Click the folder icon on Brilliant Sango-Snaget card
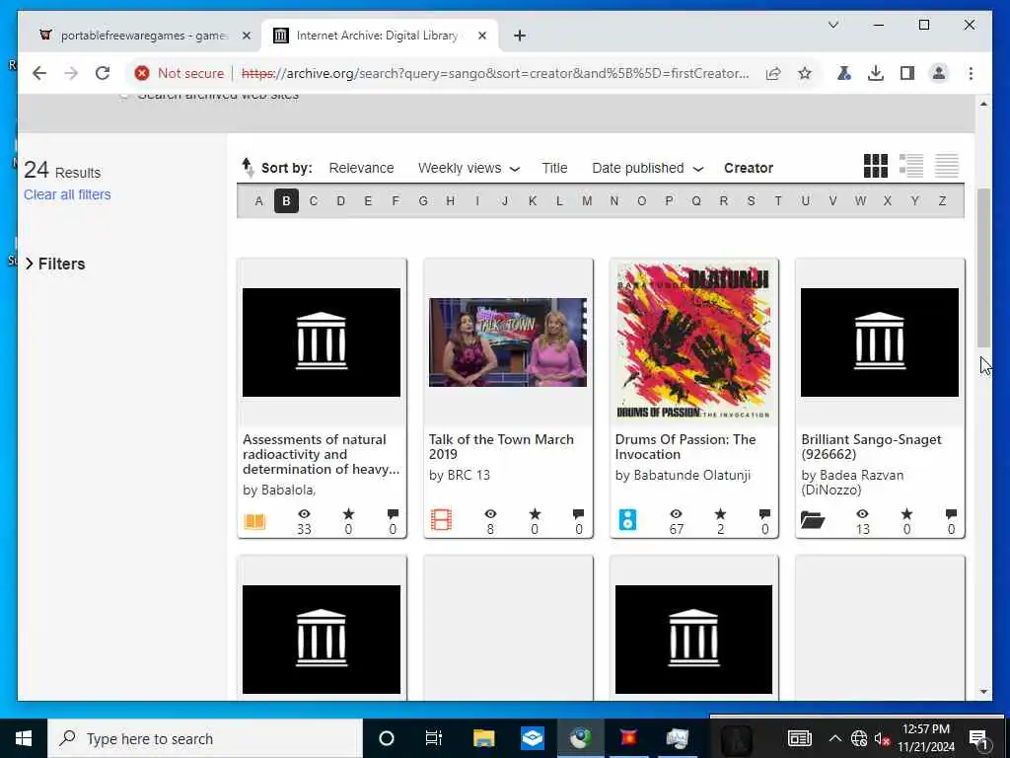This screenshot has width=1010, height=758. coord(813,519)
